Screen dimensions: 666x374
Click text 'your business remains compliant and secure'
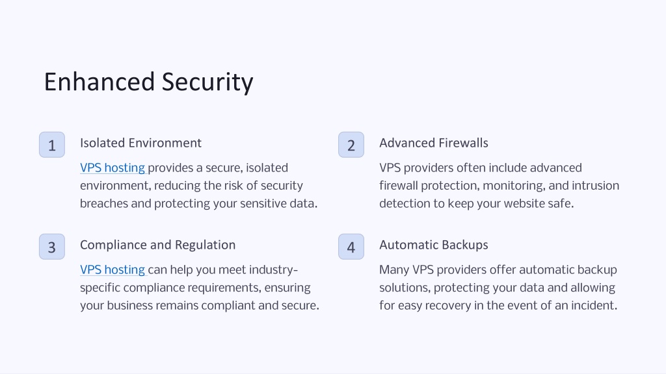tap(198, 305)
